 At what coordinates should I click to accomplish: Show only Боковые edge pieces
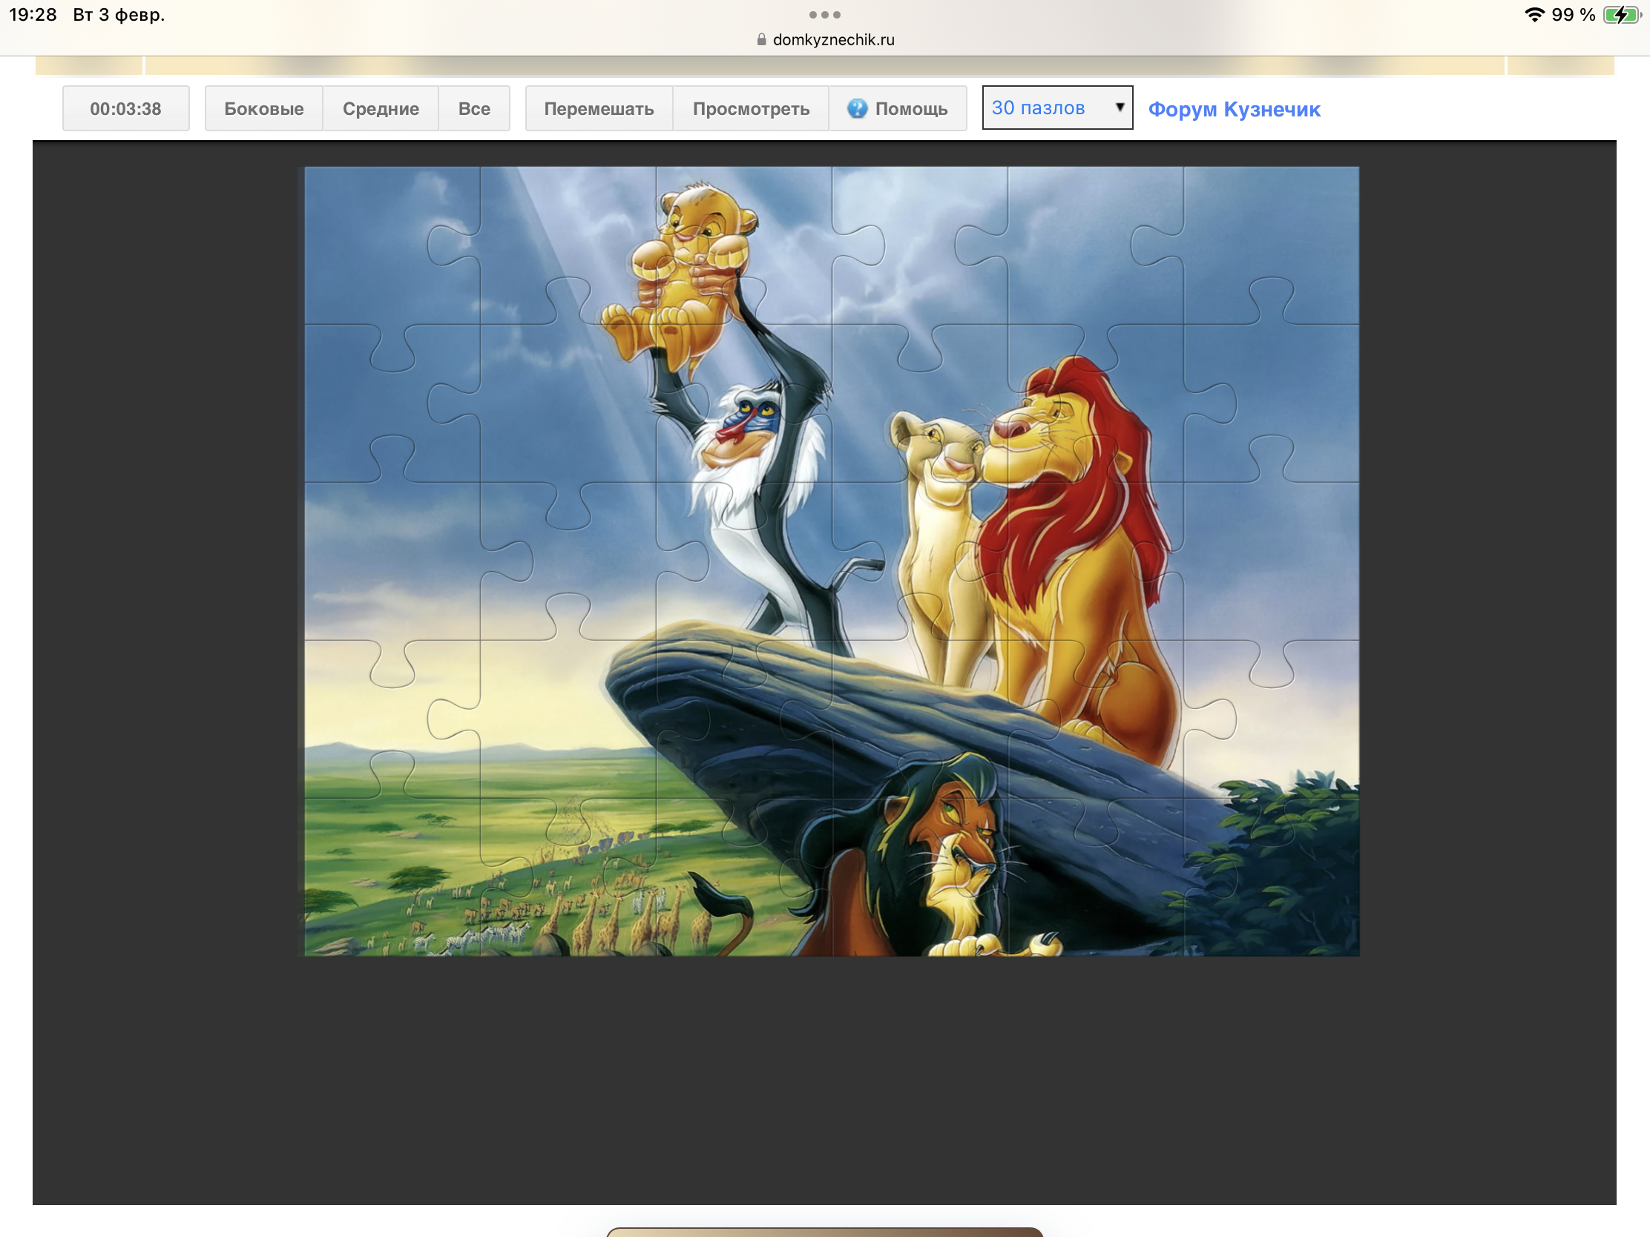264,109
